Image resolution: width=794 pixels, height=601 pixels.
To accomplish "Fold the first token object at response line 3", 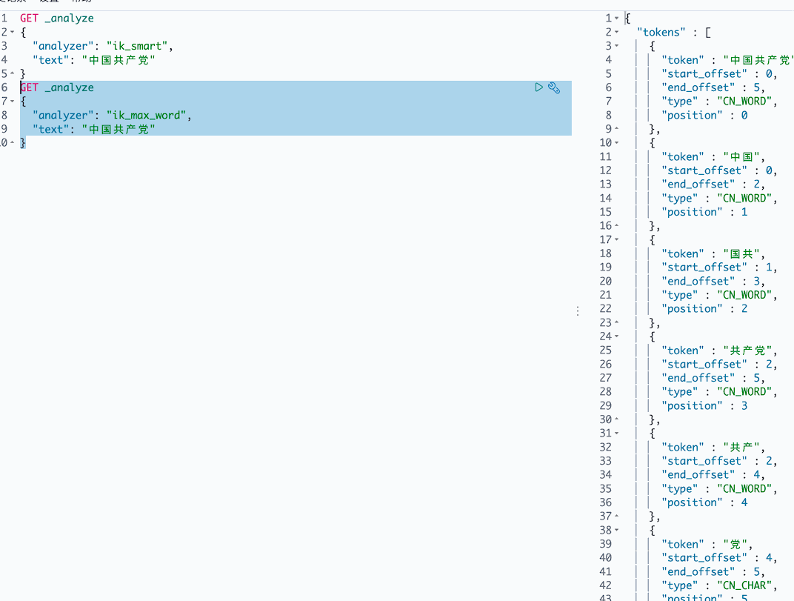I will pos(616,46).
